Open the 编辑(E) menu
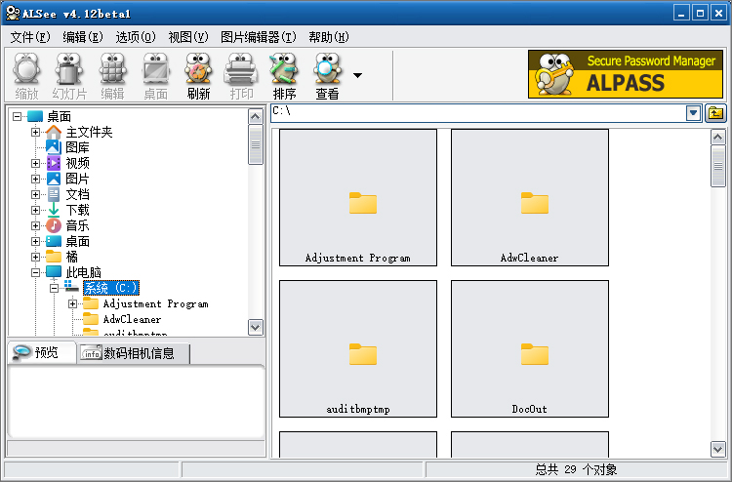Viewport: 732px width, 482px height. [83, 37]
